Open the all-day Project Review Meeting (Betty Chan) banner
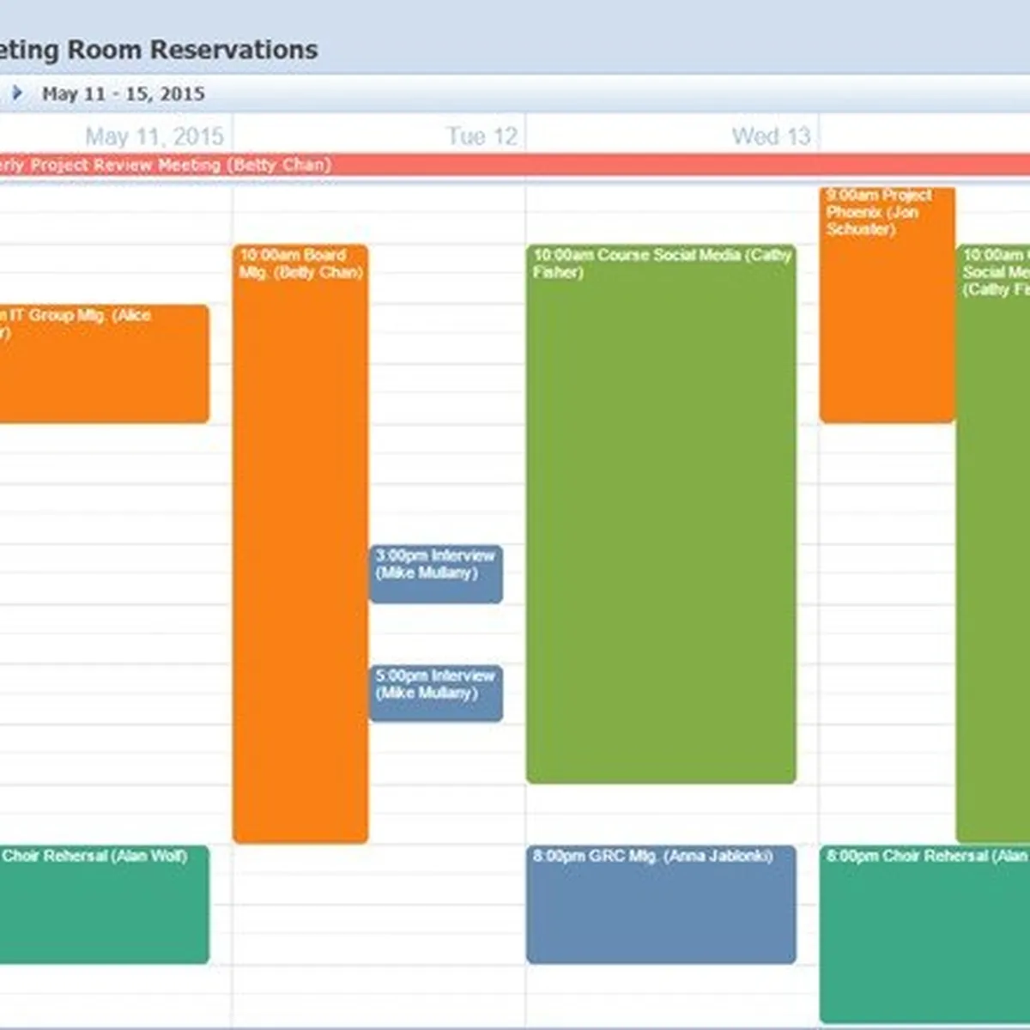 [515, 165]
